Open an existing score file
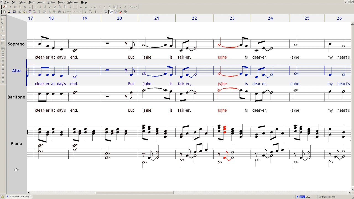This screenshot has width=354, height=199. point(9,12)
